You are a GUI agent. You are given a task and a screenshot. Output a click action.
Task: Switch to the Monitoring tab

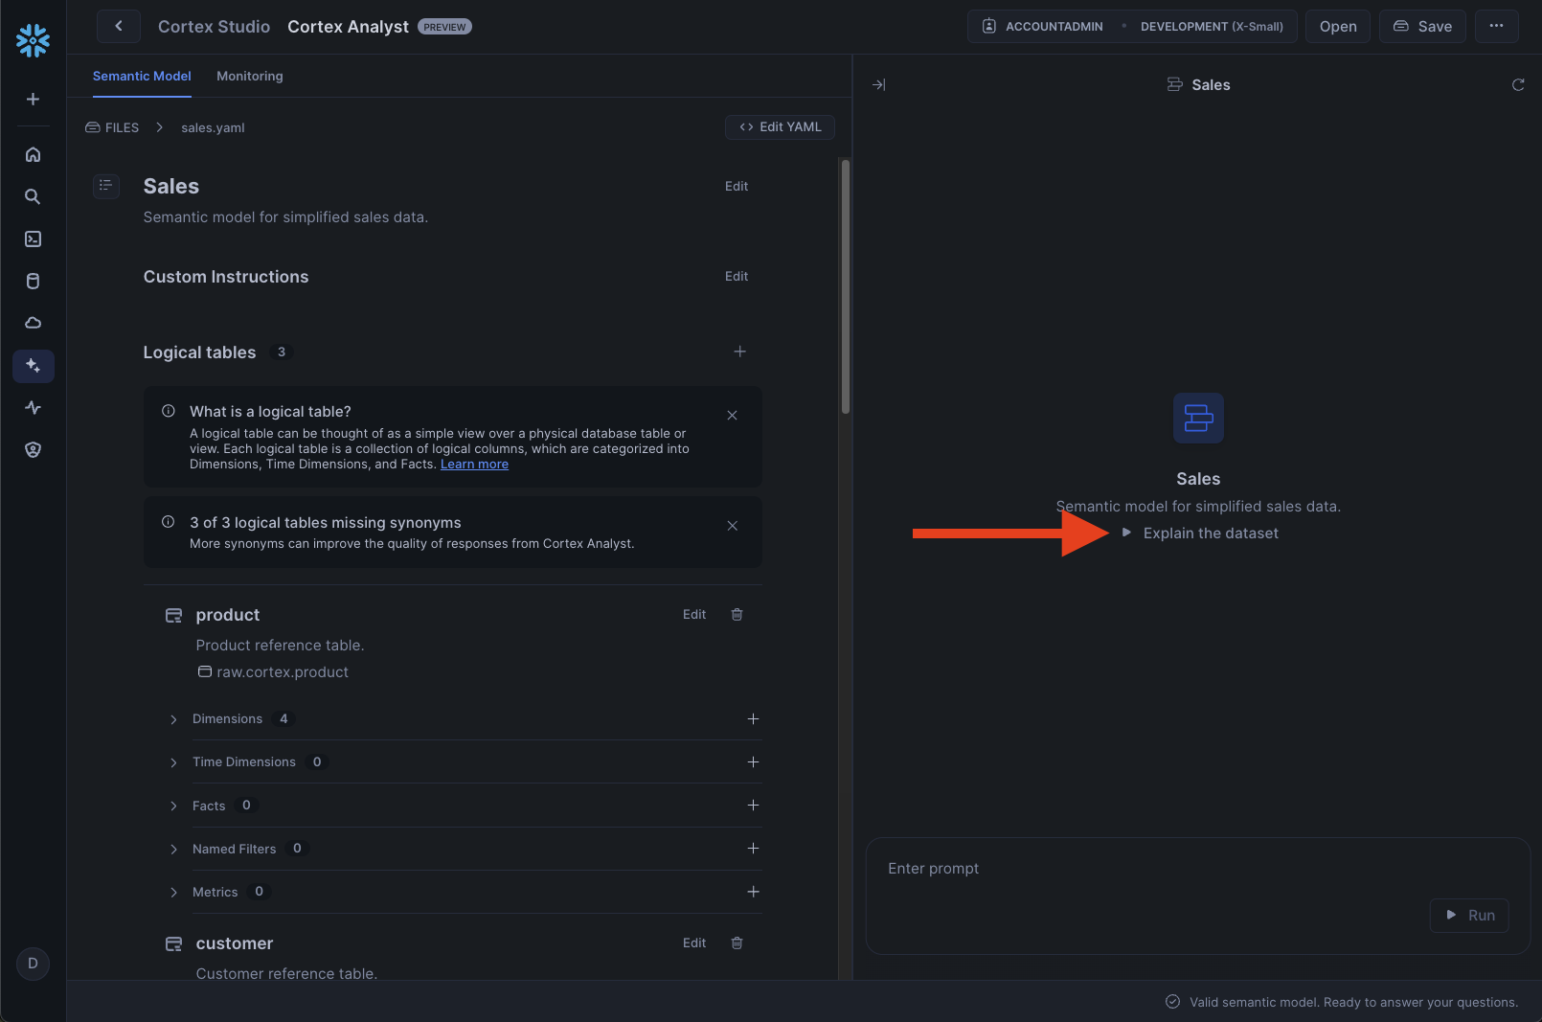tap(250, 76)
